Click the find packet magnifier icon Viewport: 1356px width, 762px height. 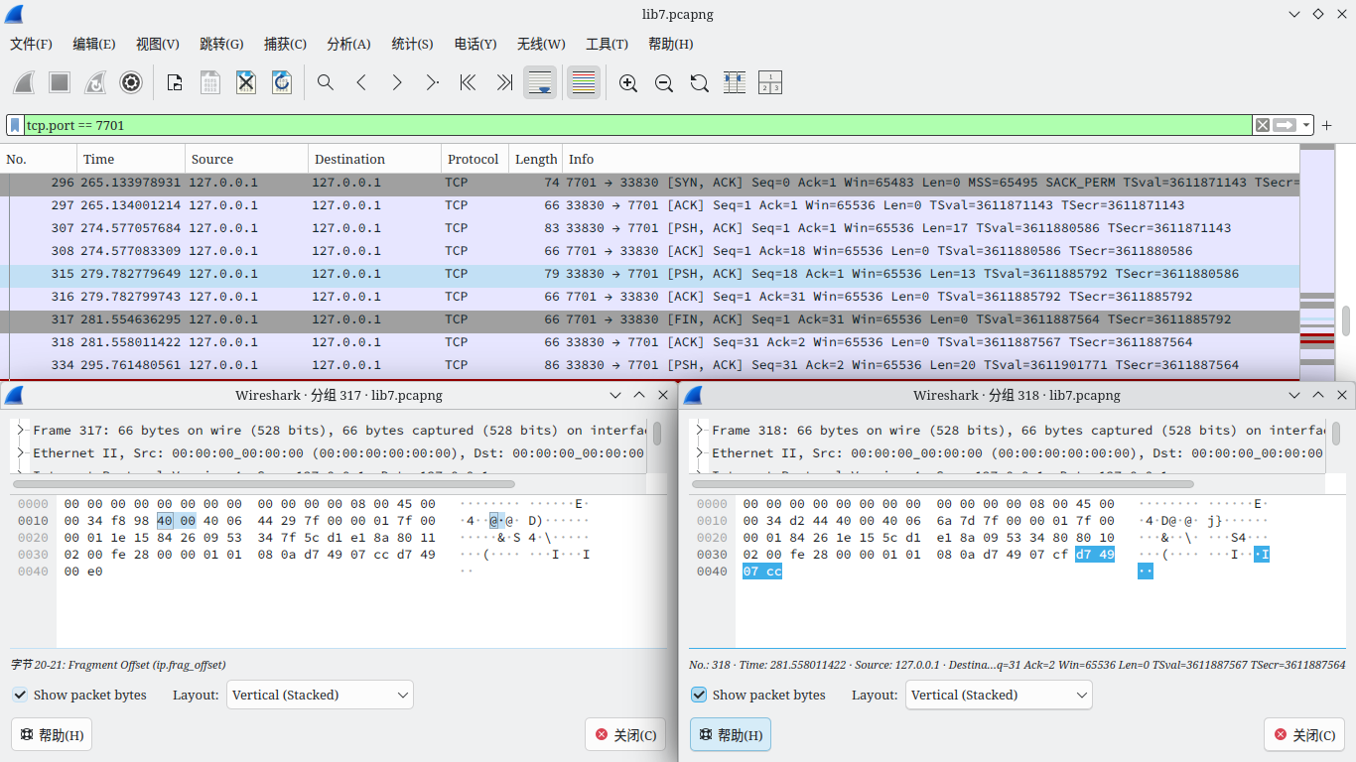[x=325, y=82]
